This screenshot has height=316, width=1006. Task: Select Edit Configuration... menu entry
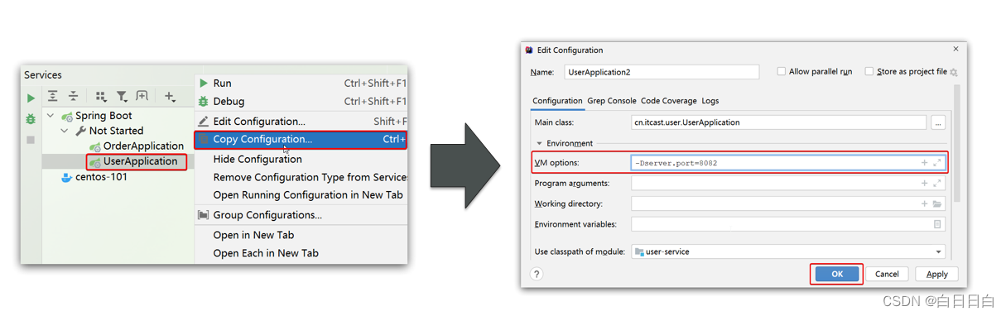(301, 121)
